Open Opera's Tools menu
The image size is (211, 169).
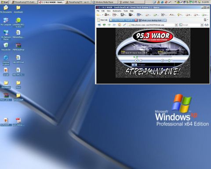(x=126, y=11)
